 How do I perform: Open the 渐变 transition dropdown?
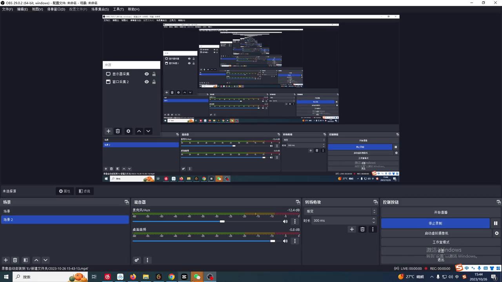[x=340, y=211]
